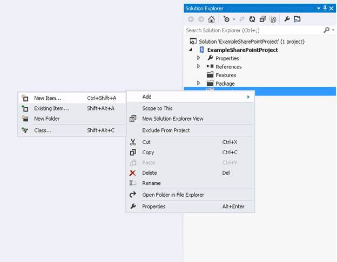Select the Properties tree item
The height and width of the screenshot is (262, 337).
pyautogui.click(x=227, y=58)
